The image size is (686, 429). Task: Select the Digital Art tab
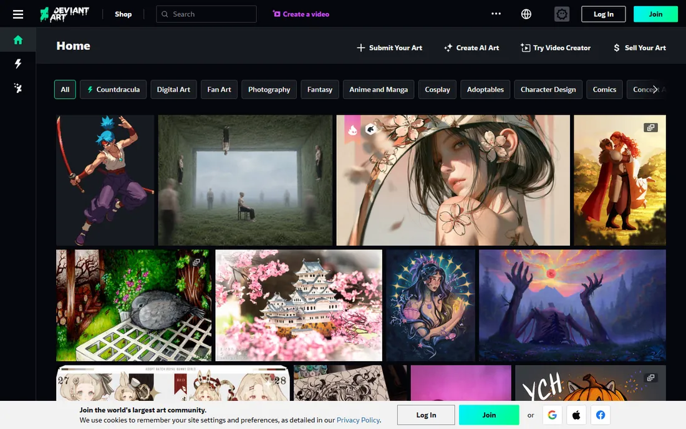pyautogui.click(x=174, y=89)
